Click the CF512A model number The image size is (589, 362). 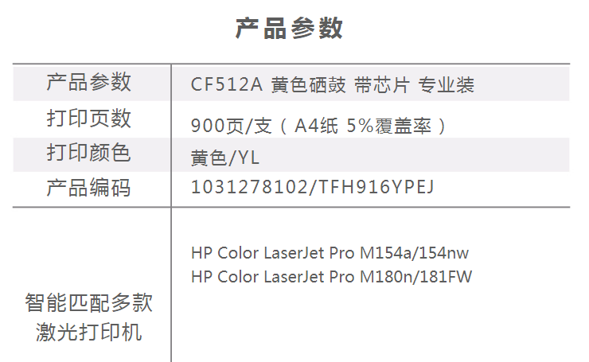coord(227,84)
